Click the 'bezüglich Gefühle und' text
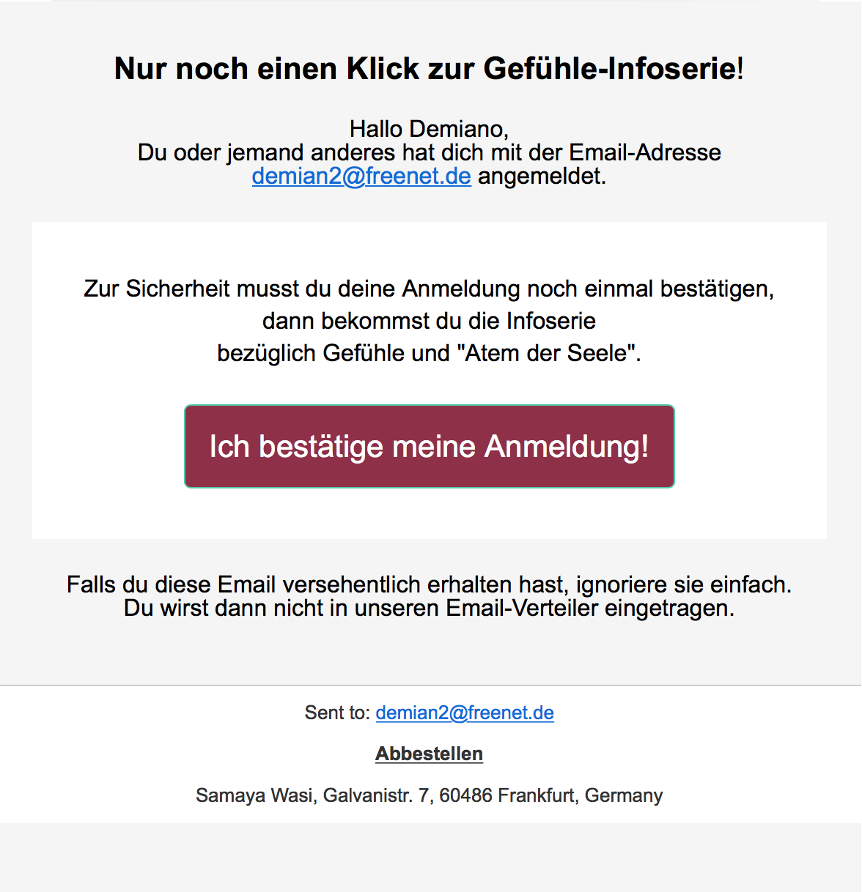 point(334,353)
